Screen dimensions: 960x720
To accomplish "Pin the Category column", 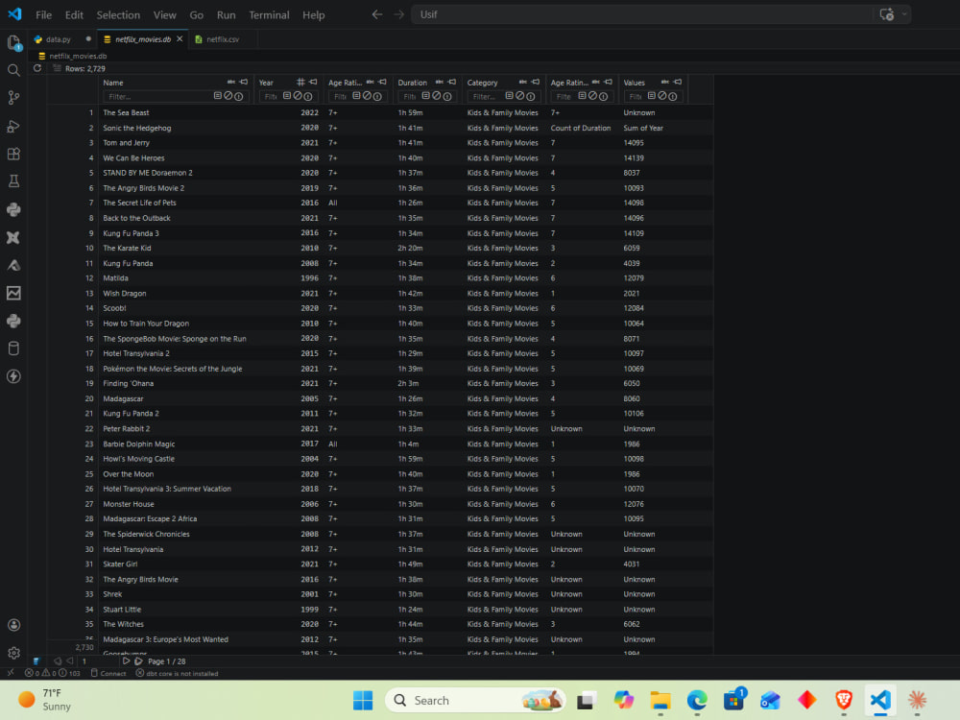I will [536, 82].
